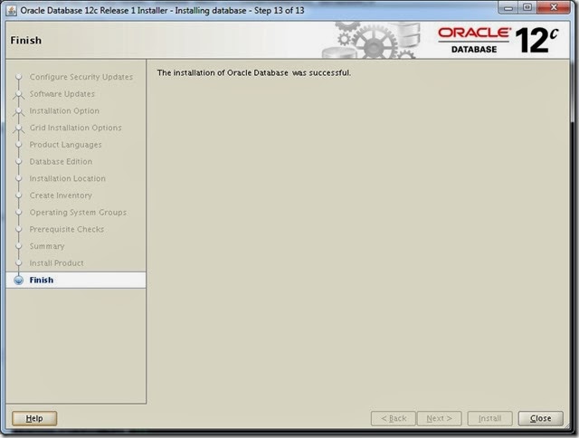Viewport: 579px width, 438px height.
Task: Select Operating System Groups step
Action: pyautogui.click(x=78, y=213)
